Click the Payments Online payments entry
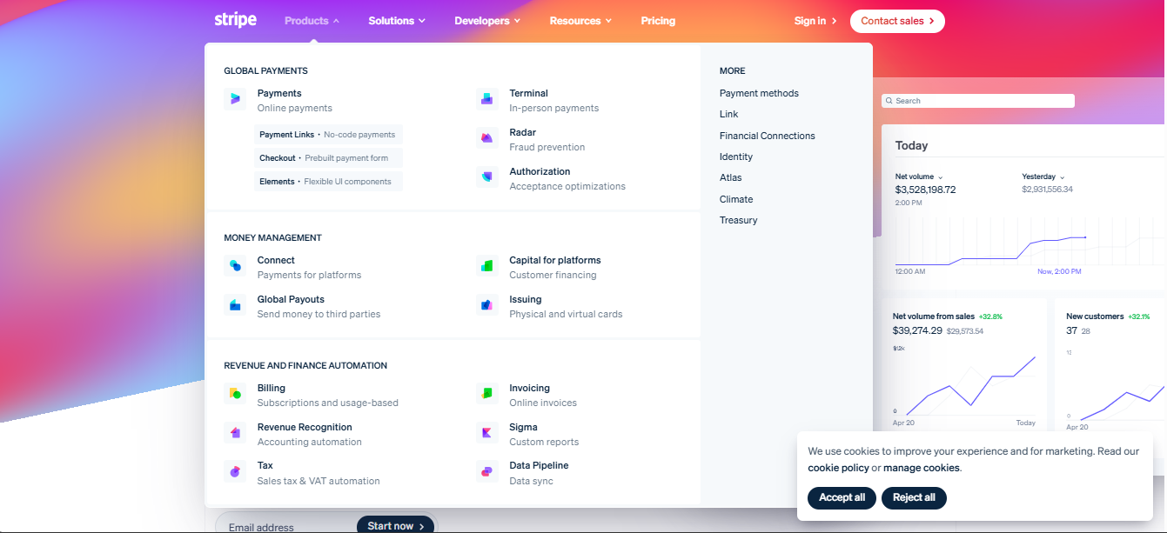The width and height of the screenshot is (1167, 533). coord(294,100)
